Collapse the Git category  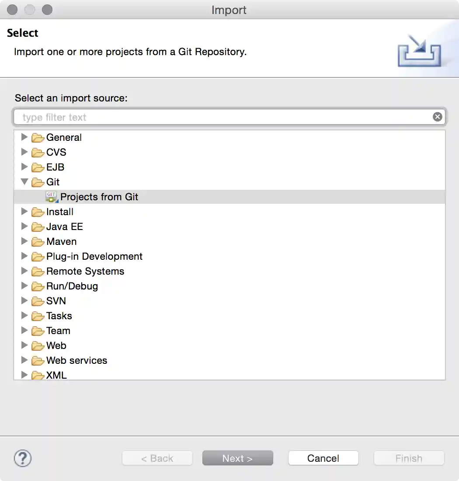[24, 181]
